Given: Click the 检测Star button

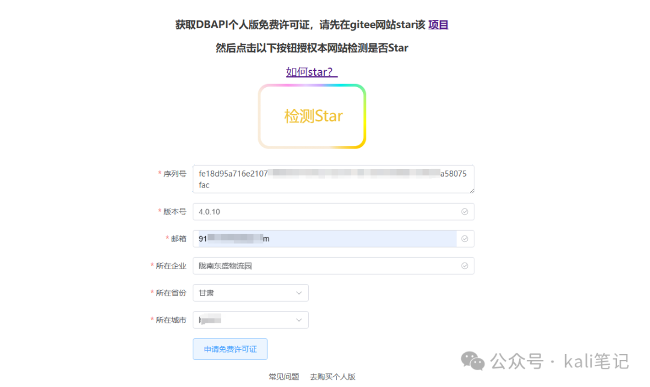Looking at the screenshot, I should 312,117.
